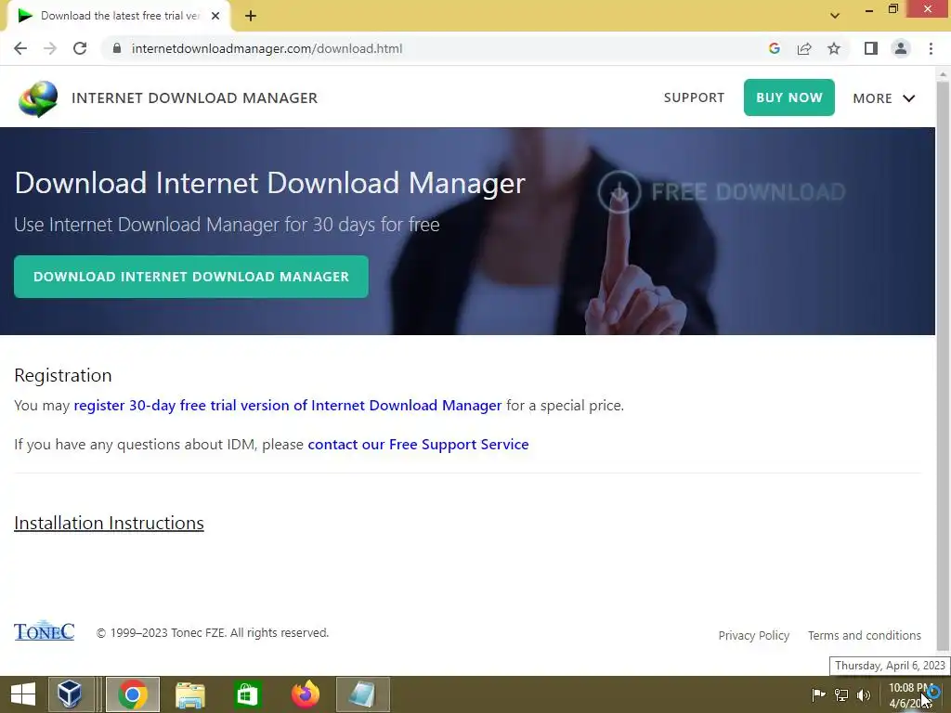The image size is (951, 713).
Task: Click the Registration heading text
Action: (x=63, y=375)
